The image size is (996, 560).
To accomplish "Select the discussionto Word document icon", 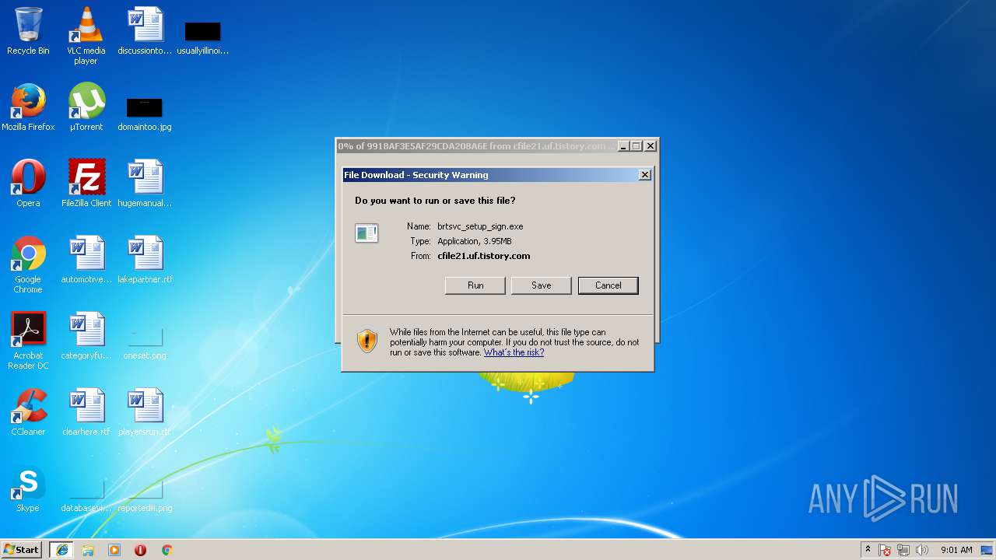I will [145, 31].
